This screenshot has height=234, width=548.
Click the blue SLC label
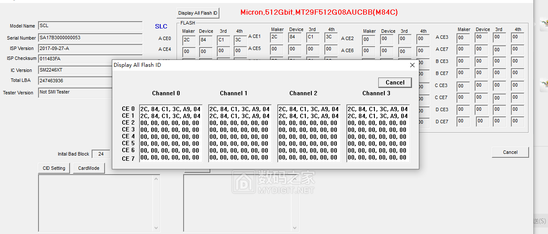[161, 26]
